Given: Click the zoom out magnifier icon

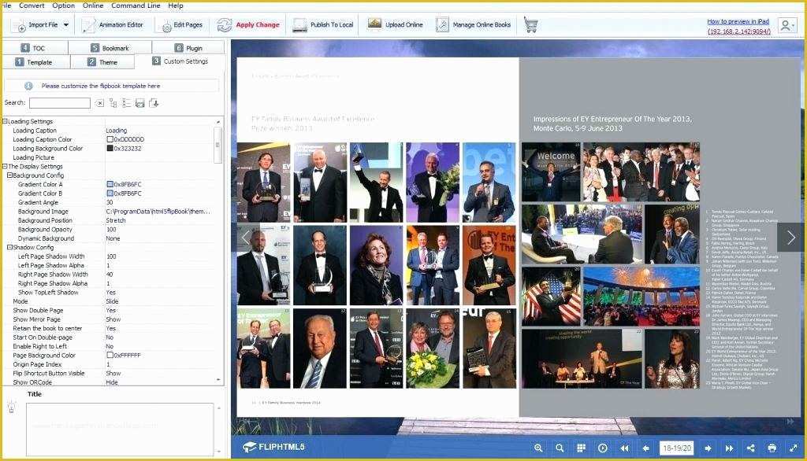Looking at the screenshot, I should point(560,448).
